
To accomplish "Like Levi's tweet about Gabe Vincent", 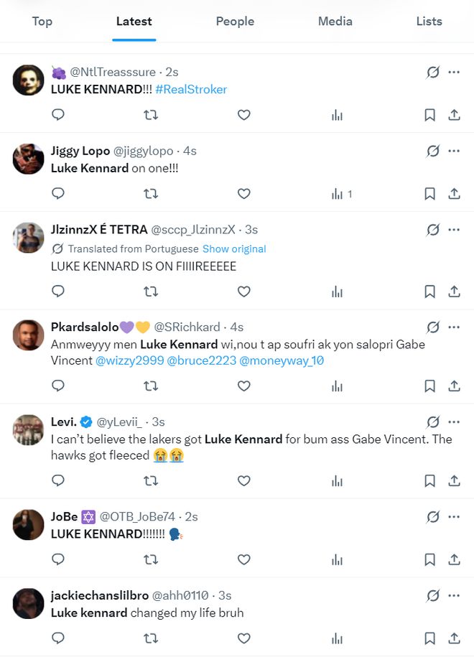I will coord(243,481).
